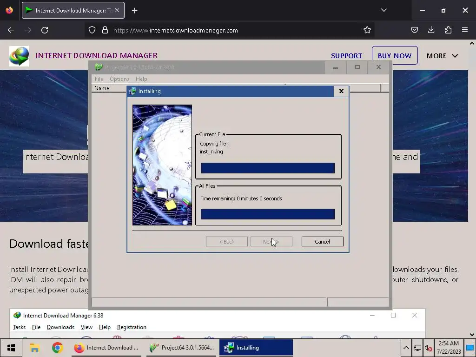The image size is (476, 357).
Task: Open Firefox hamburger application menu
Action: pos(465,30)
